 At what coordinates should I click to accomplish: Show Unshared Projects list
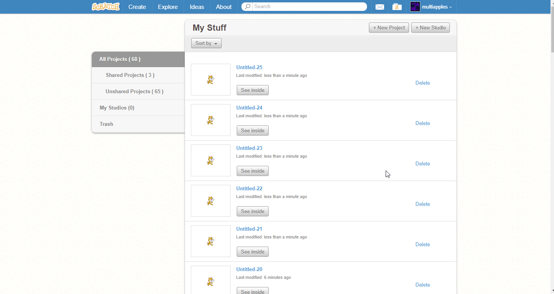[x=134, y=91]
